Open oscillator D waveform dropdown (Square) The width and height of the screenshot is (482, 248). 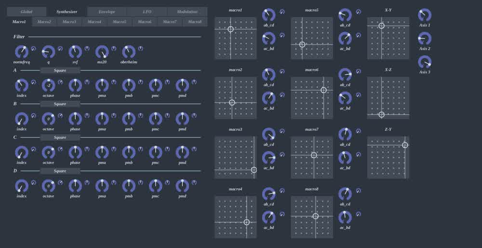coord(60,171)
